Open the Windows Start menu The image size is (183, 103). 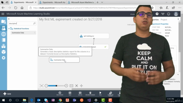pyautogui.click(x=3, y=100)
